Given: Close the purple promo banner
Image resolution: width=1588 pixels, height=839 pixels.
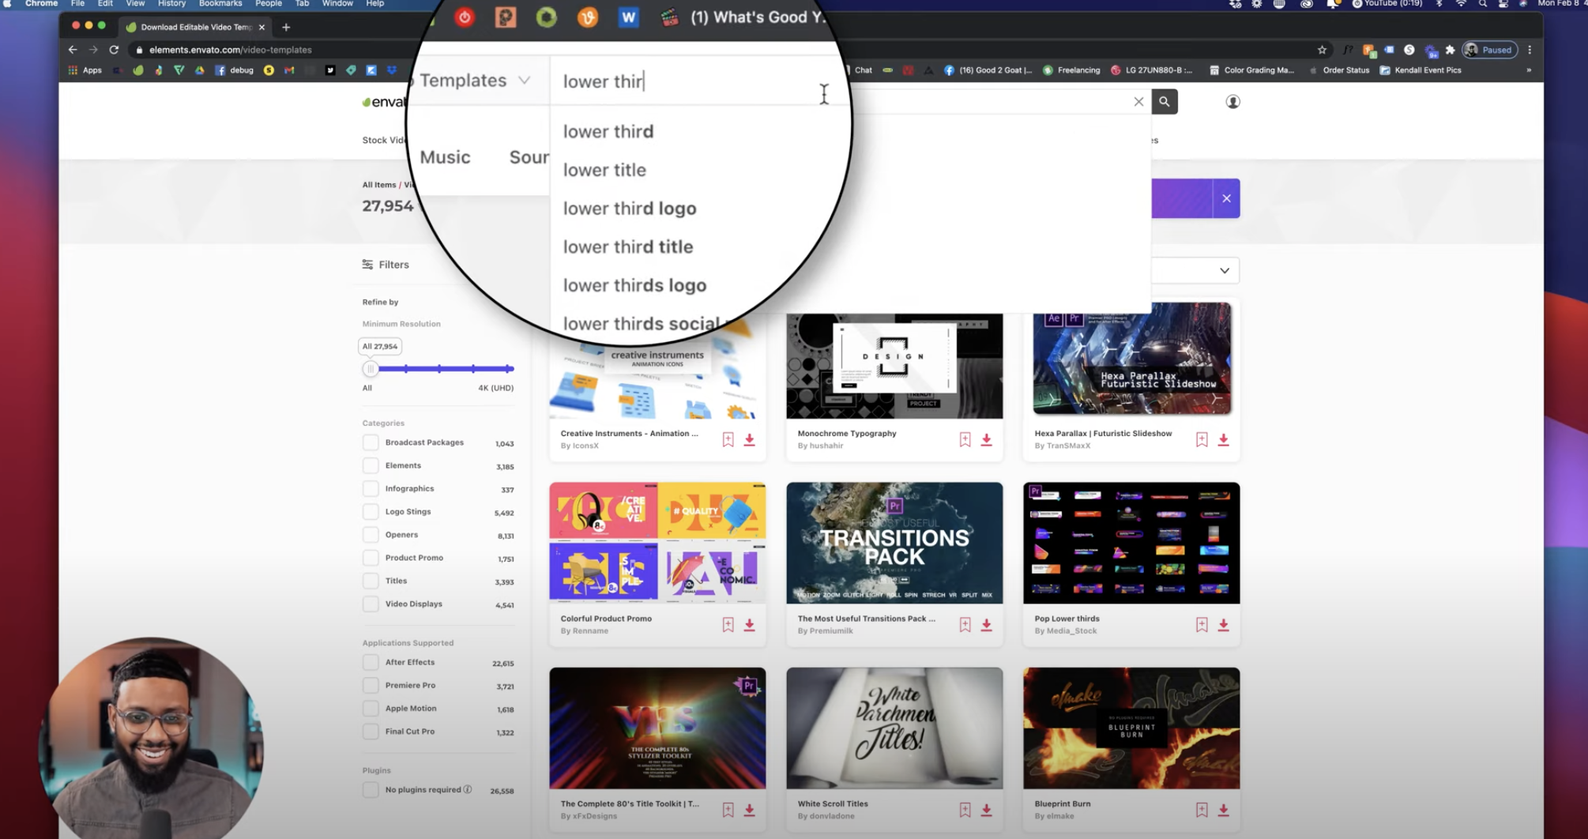Looking at the screenshot, I should [x=1226, y=198].
